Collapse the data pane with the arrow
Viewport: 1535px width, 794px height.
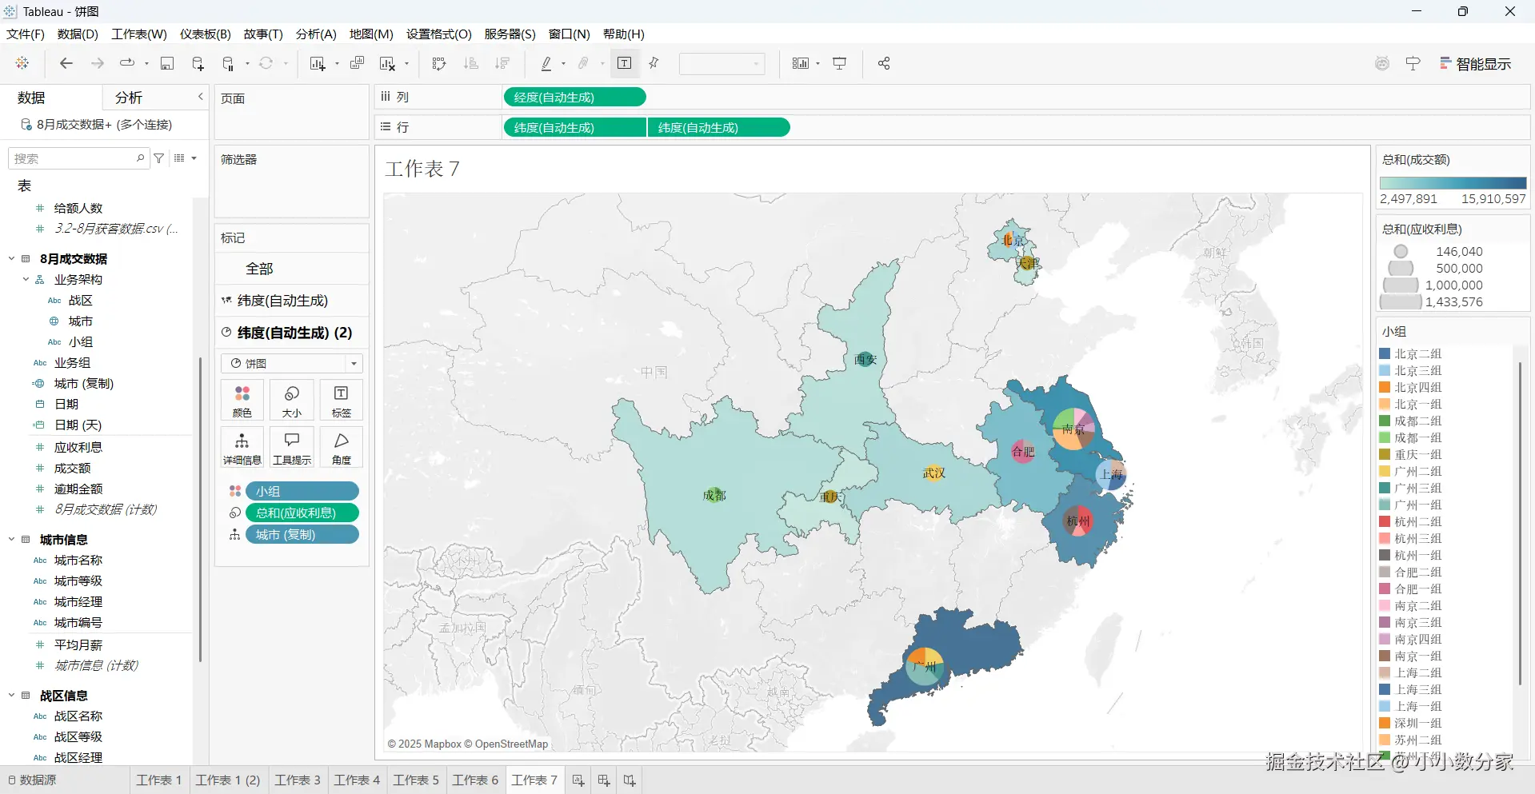(x=201, y=97)
